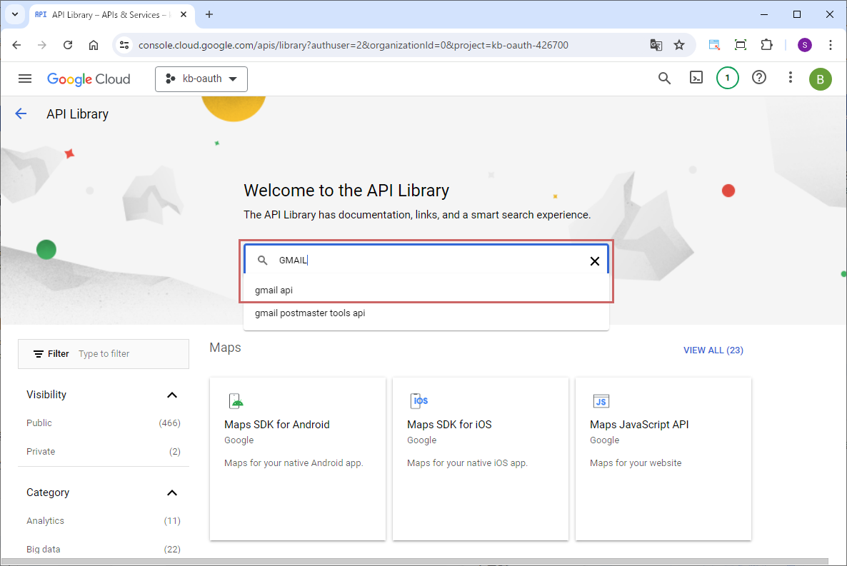This screenshot has width=847, height=566.
Task: Open the Maps JavaScript API card
Action: point(663,458)
